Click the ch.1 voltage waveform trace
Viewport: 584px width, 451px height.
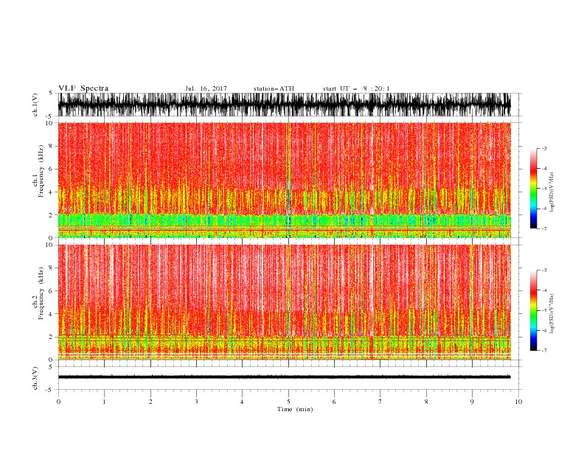(x=285, y=105)
